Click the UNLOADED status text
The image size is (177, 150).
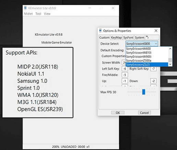[x=69, y=147]
